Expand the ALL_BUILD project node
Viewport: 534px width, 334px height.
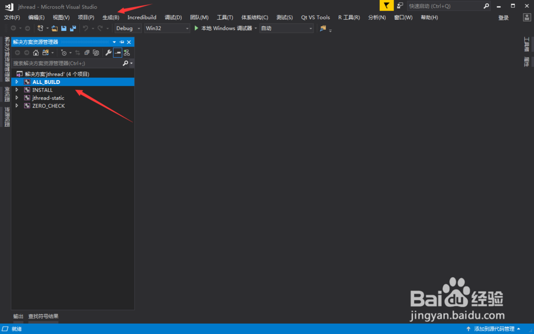point(17,82)
